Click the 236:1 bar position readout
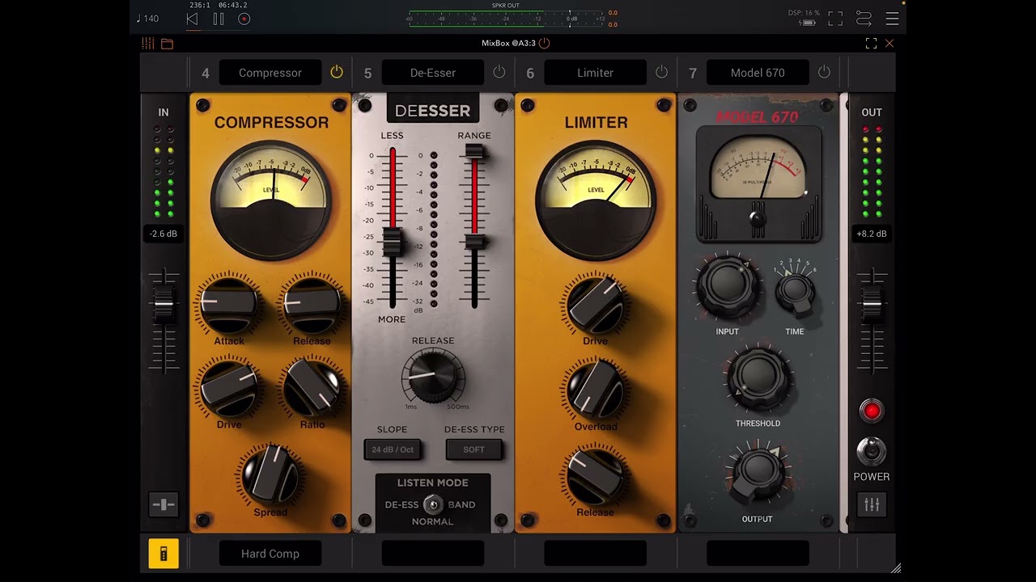The height and width of the screenshot is (582, 1036). pos(200,5)
